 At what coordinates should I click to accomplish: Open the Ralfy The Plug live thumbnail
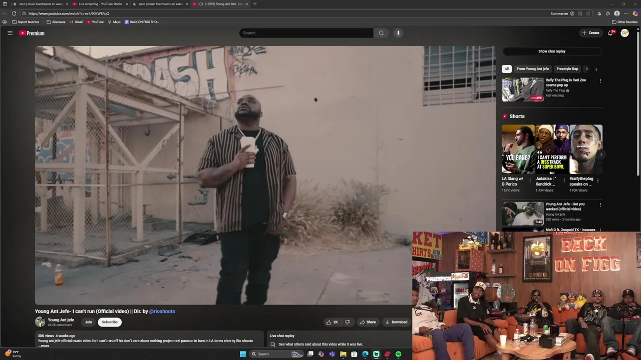click(522, 89)
